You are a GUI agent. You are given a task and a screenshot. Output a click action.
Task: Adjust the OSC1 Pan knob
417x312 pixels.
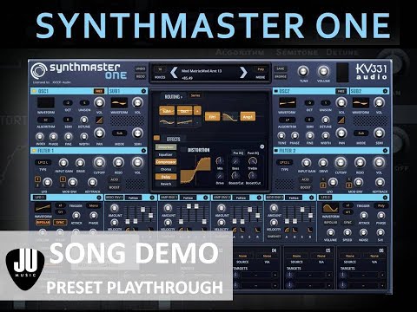coord(99,133)
